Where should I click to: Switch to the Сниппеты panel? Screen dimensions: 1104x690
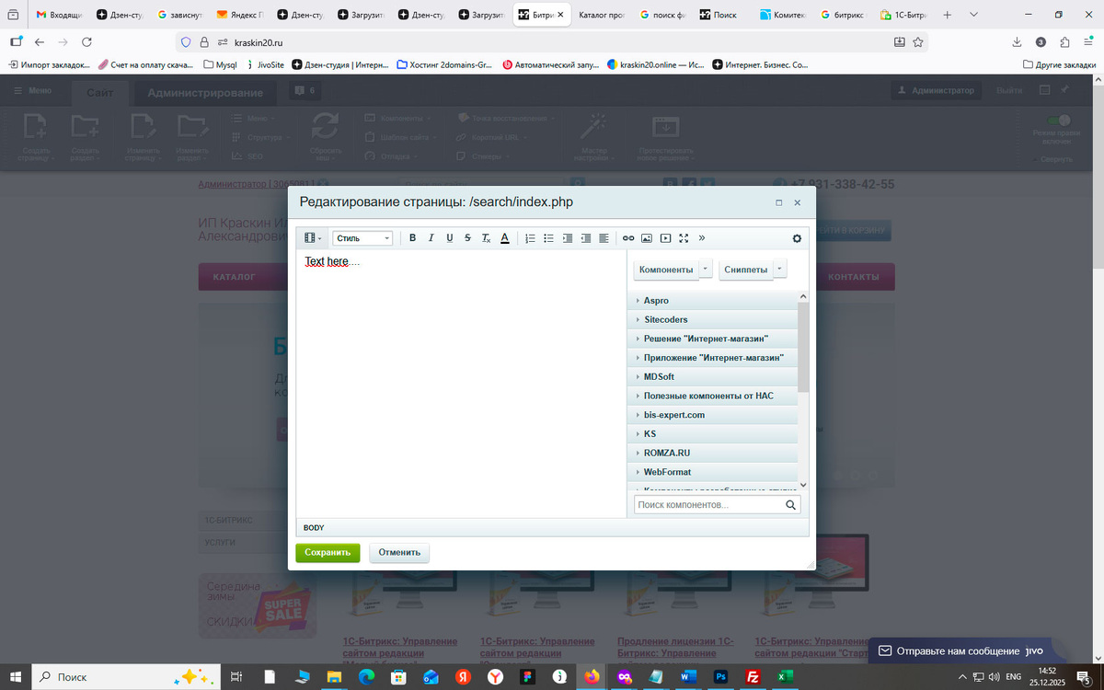click(746, 269)
